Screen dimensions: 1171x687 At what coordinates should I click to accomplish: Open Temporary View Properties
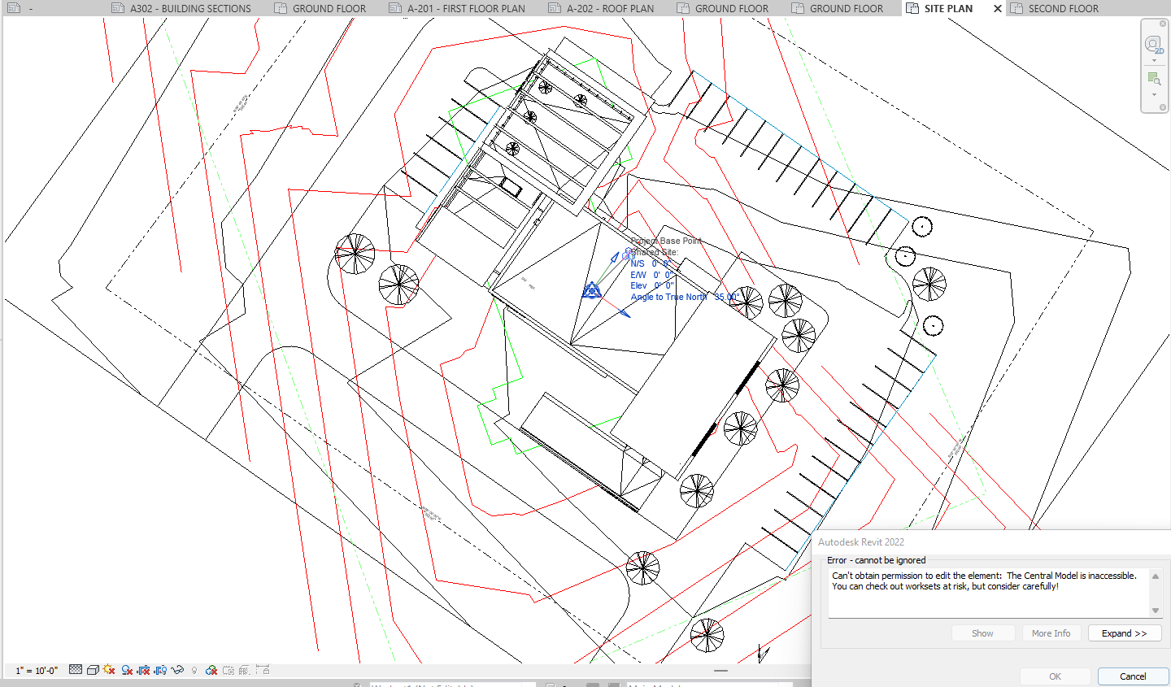(x=229, y=670)
